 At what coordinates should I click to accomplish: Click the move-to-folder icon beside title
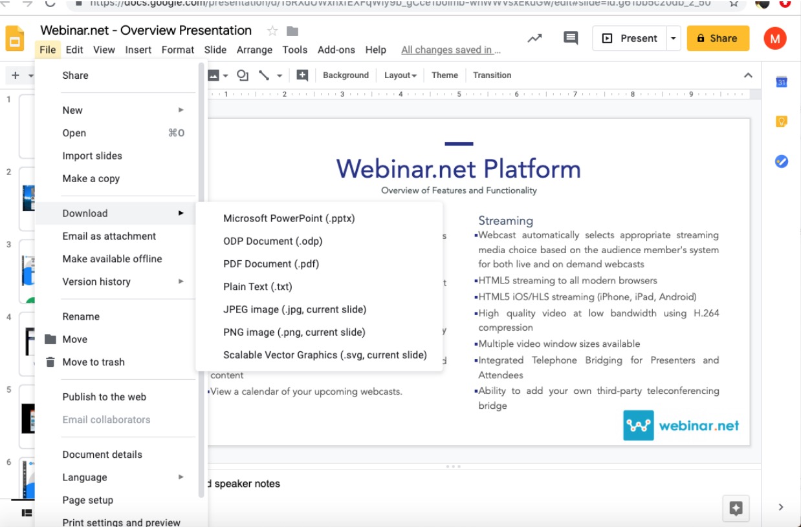[292, 31]
